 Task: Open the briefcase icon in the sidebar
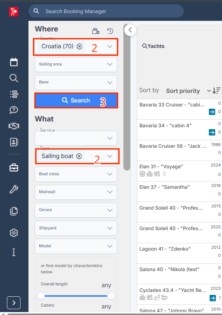(x=14, y=168)
